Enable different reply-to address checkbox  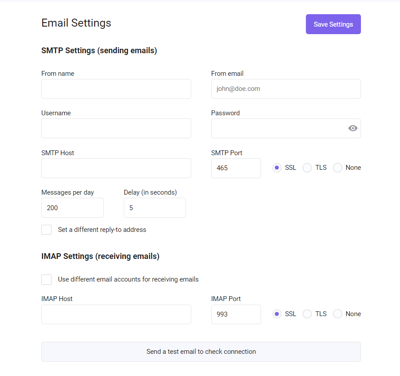(x=47, y=230)
